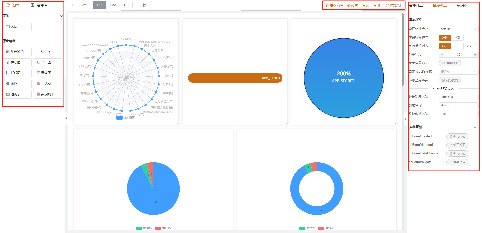Click resize handle of progress bar card
This screenshot has height=233, width=482.
286,124
